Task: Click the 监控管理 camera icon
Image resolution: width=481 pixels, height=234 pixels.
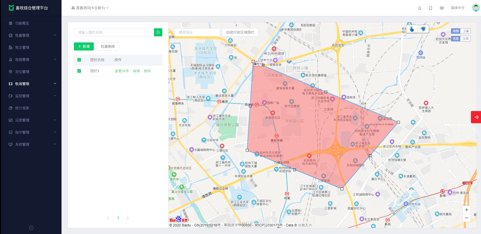Action: pos(11,96)
